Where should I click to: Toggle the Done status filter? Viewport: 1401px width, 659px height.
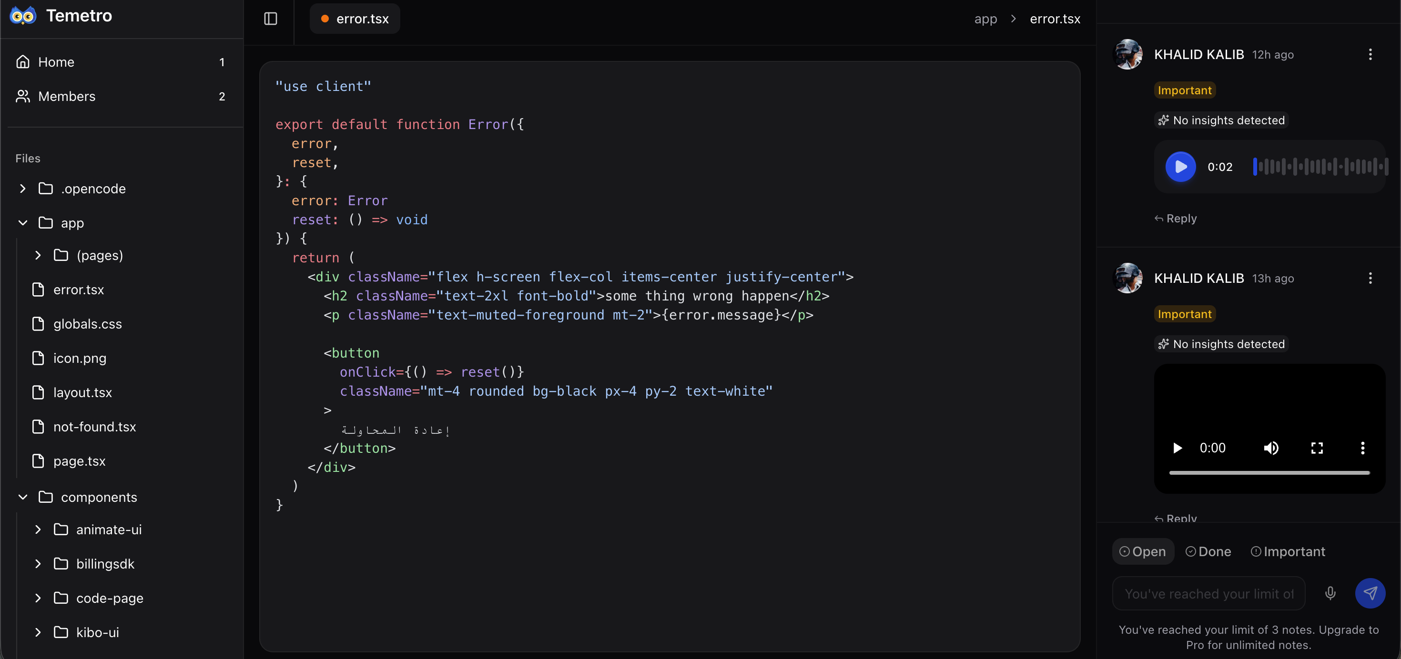[1208, 551]
